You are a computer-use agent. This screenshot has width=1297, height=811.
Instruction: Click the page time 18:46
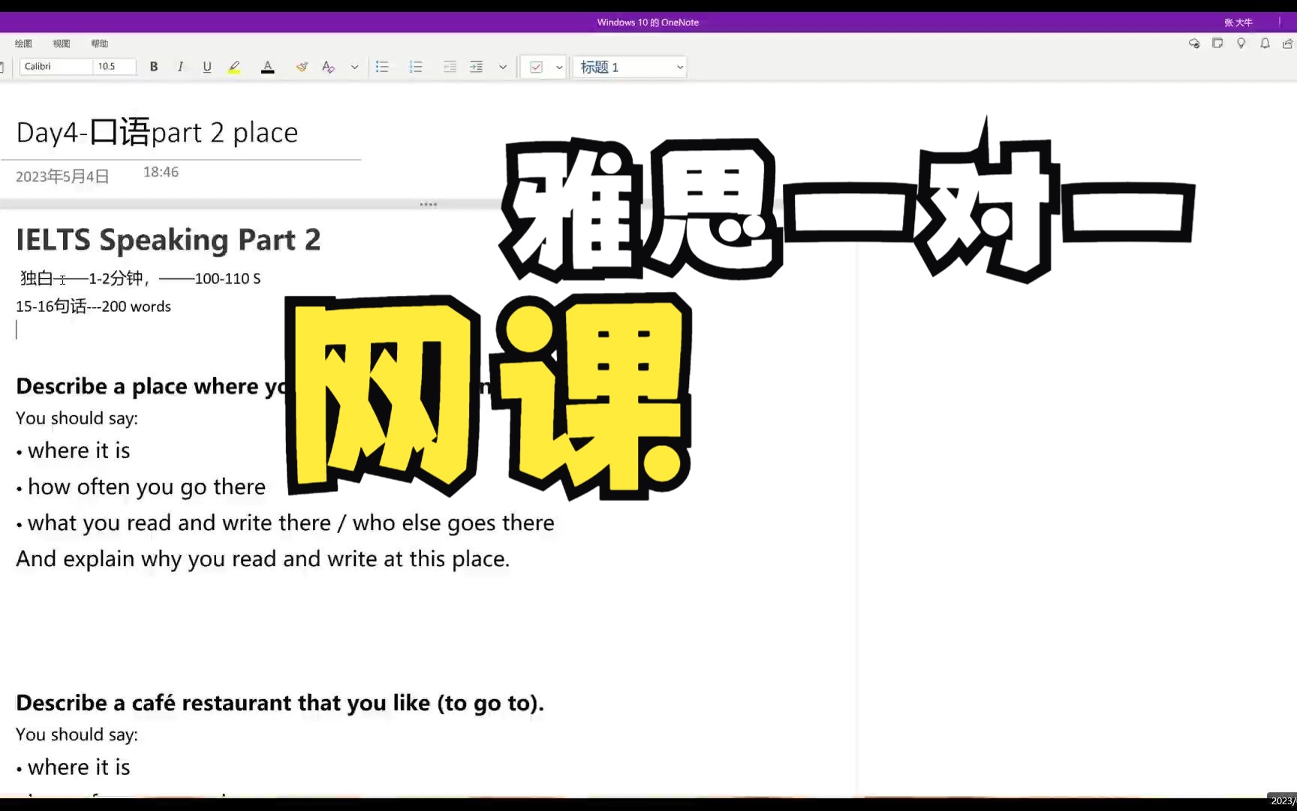pos(161,172)
